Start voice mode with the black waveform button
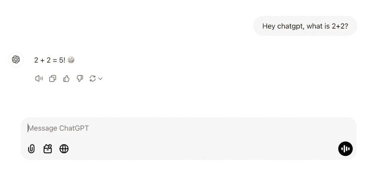This screenshot has height=176, width=370. tap(345, 149)
